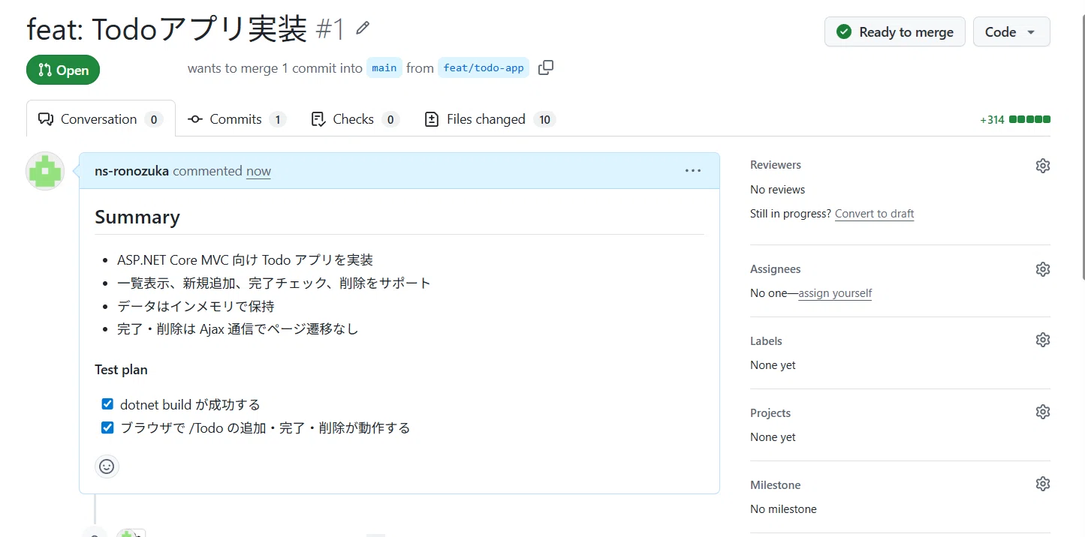Click the ns-ronozuka author name
The height and width of the screenshot is (537, 1085).
[x=131, y=171]
